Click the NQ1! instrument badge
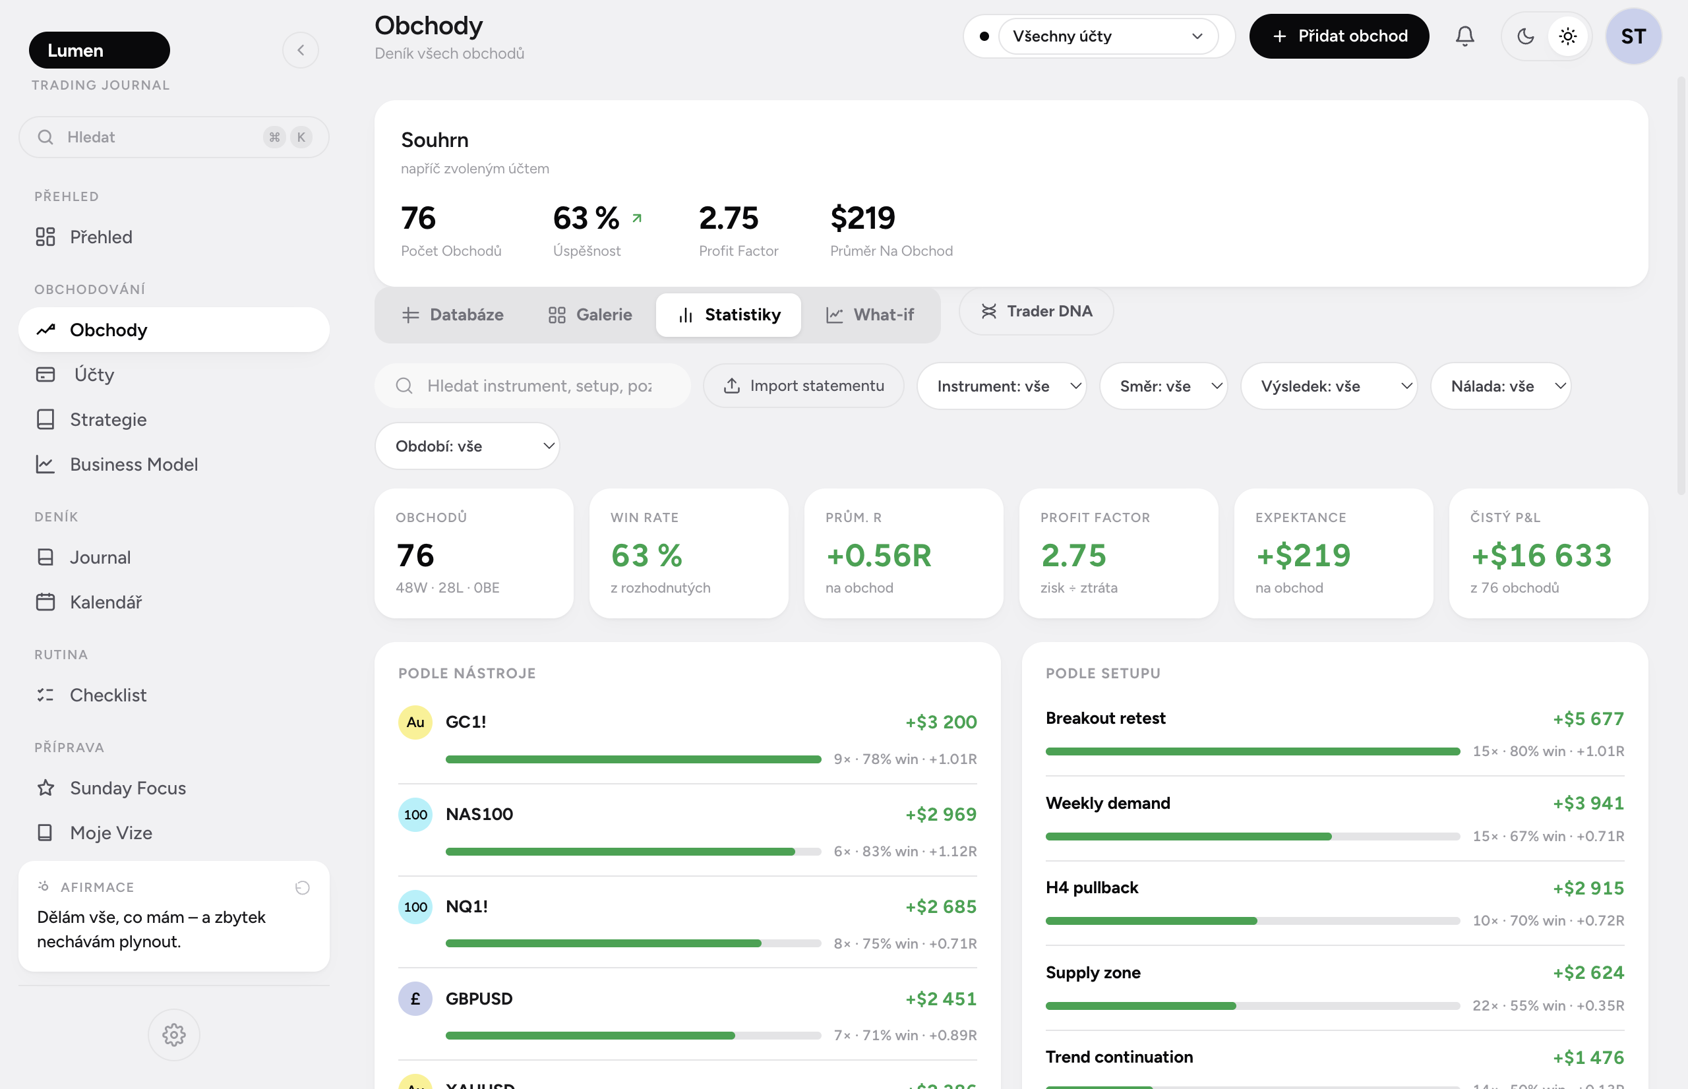The height and width of the screenshot is (1089, 1688). click(x=415, y=906)
